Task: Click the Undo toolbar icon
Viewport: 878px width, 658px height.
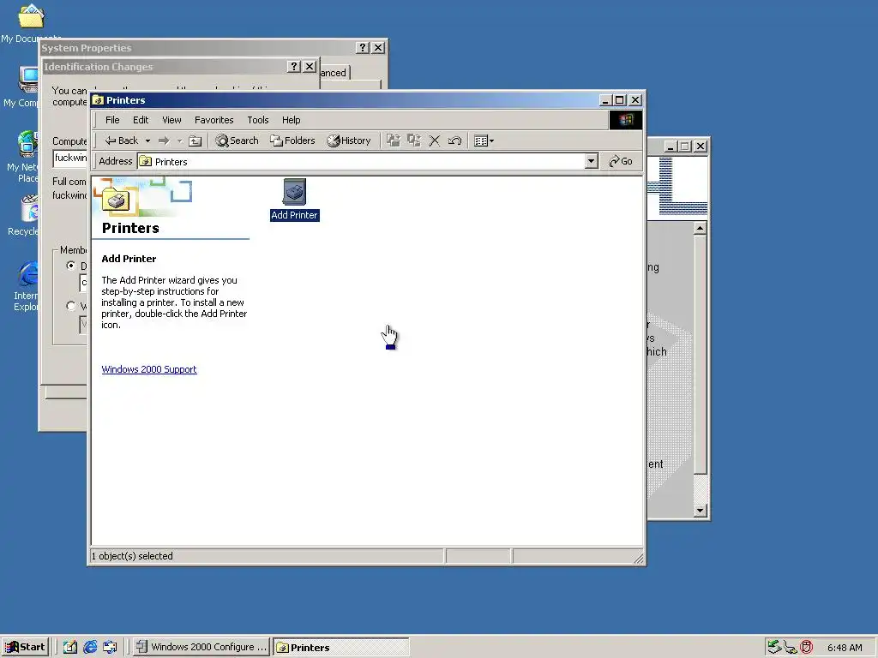Action: click(x=454, y=141)
